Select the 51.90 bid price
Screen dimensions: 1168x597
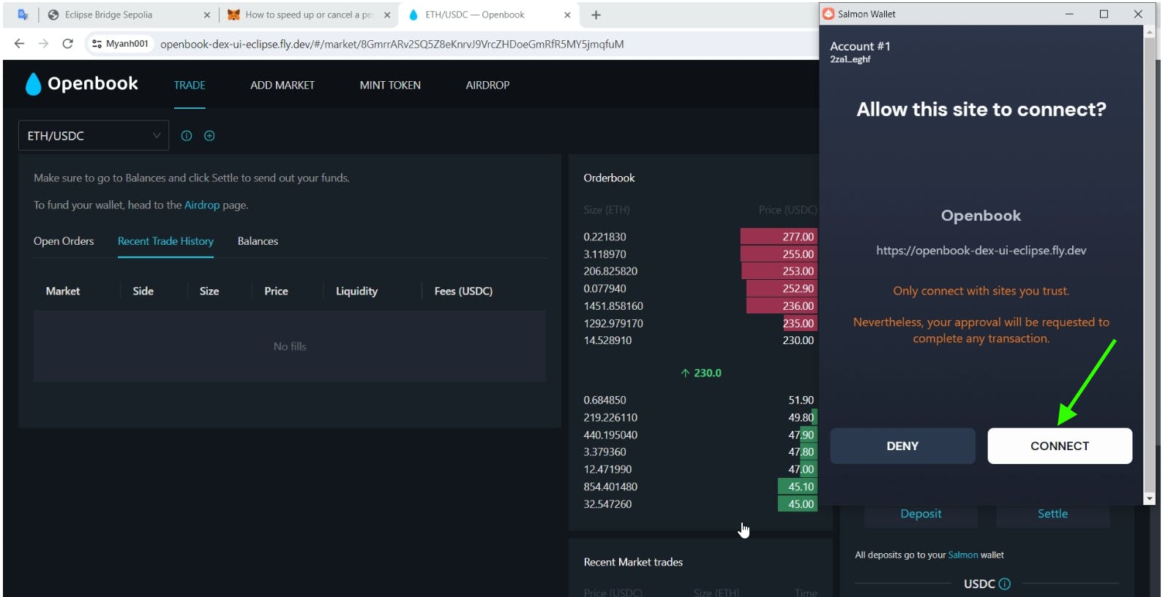[801, 400]
